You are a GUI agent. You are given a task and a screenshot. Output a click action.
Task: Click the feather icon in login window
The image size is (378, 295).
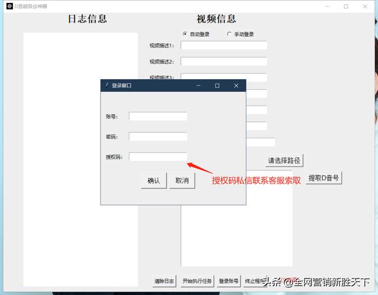[x=107, y=85]
